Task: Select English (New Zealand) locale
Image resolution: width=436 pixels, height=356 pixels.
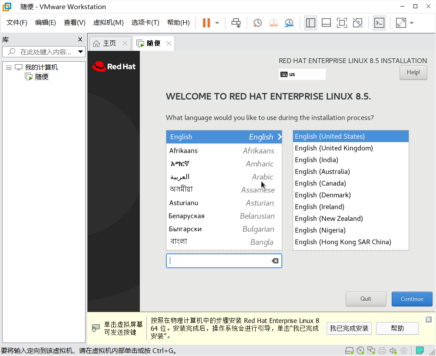Action: coord(350,218)
